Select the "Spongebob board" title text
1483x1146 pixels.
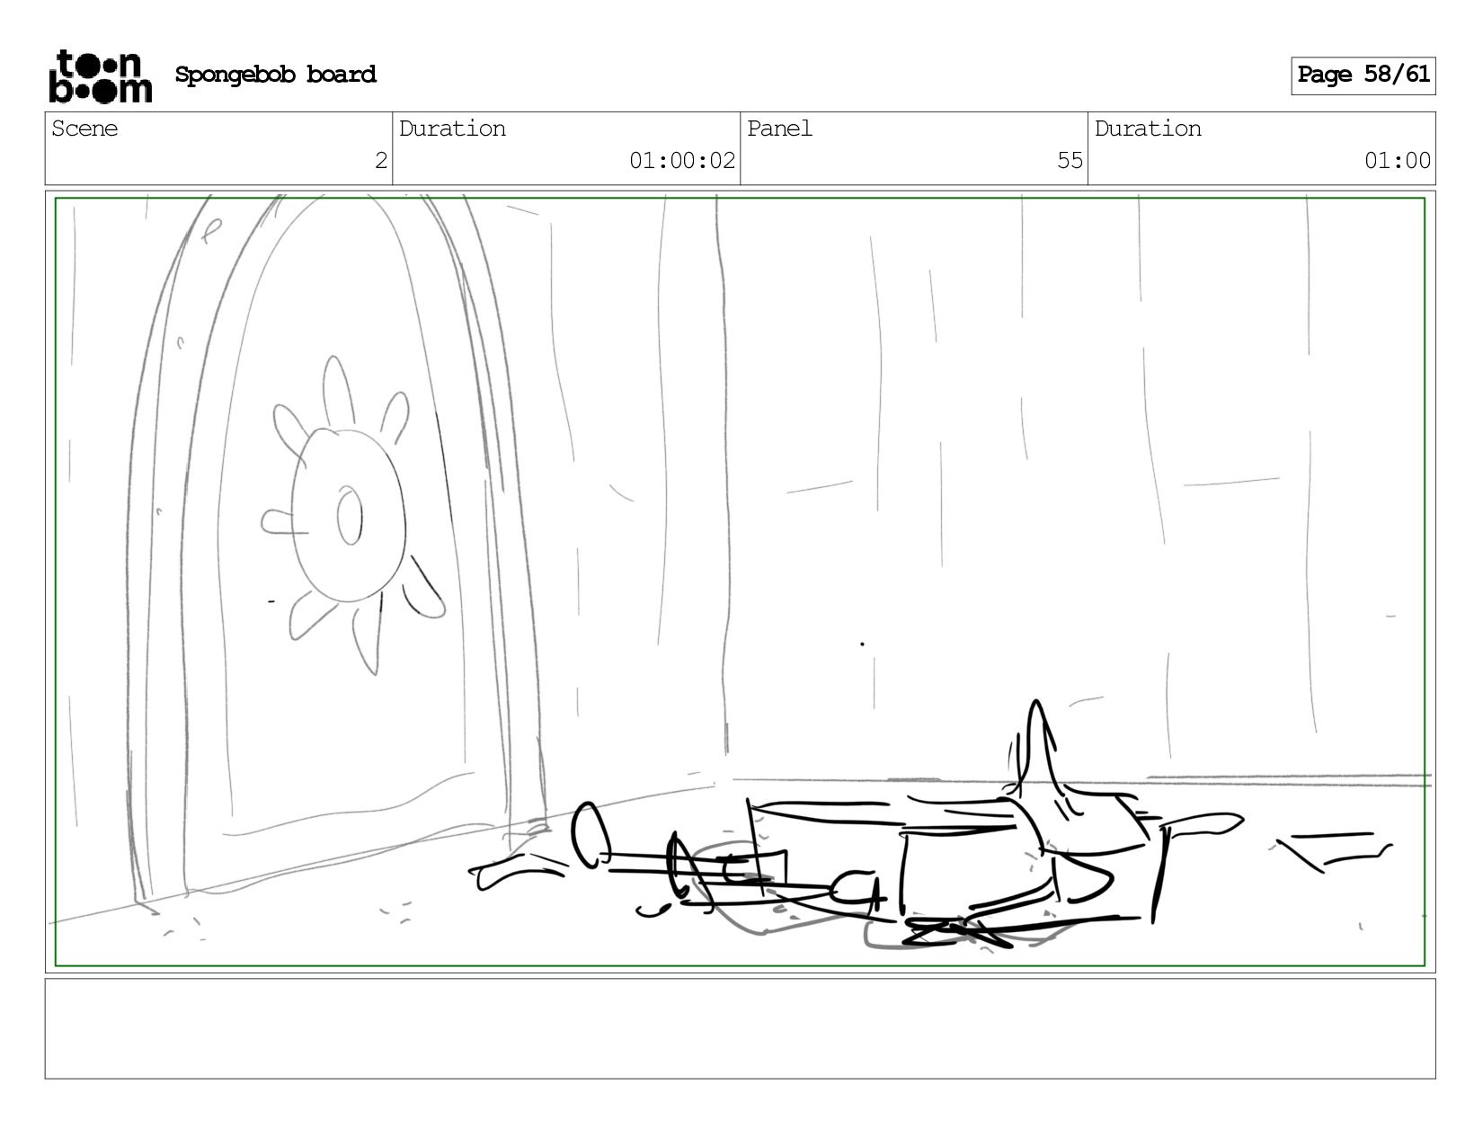pos(275,75)
